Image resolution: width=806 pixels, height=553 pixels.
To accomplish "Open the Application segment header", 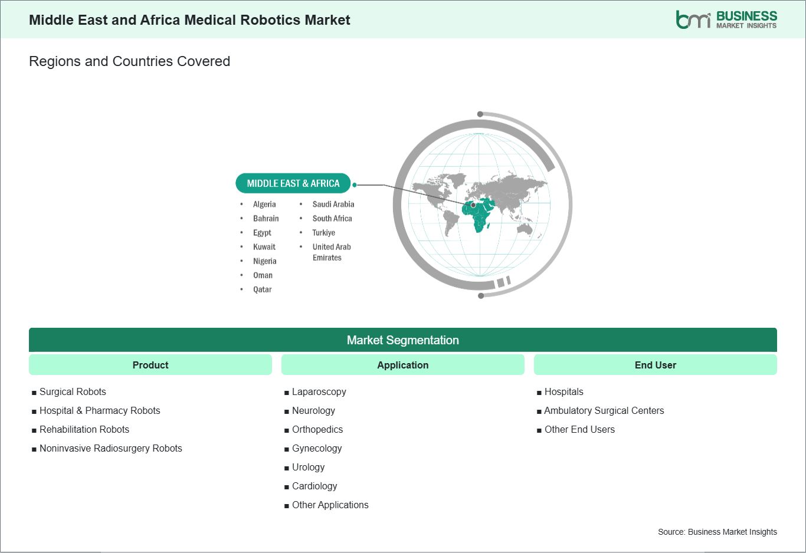I will click(403, 365).
